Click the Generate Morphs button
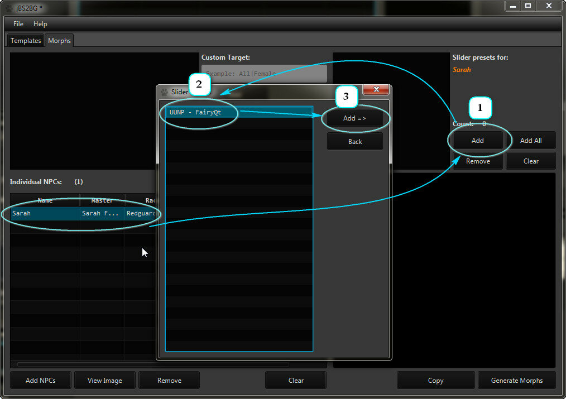The image size is (566, 399). pos(516,380)
